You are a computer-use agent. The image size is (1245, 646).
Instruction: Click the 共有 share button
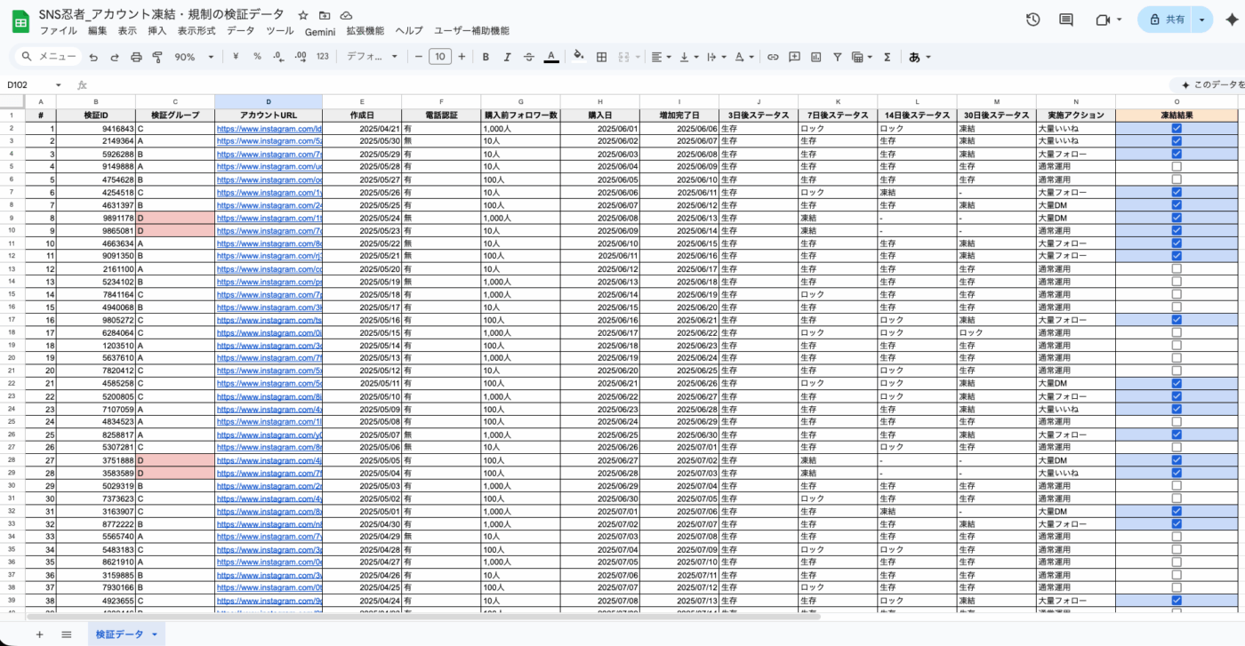(1166, 20)
